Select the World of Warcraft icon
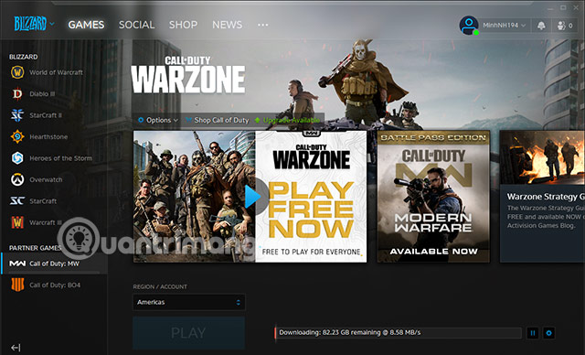This screenshot has width=585, height=355. pos(17,72)
